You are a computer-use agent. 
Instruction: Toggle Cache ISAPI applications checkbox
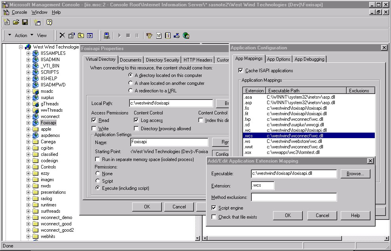(x=241, y=70)
